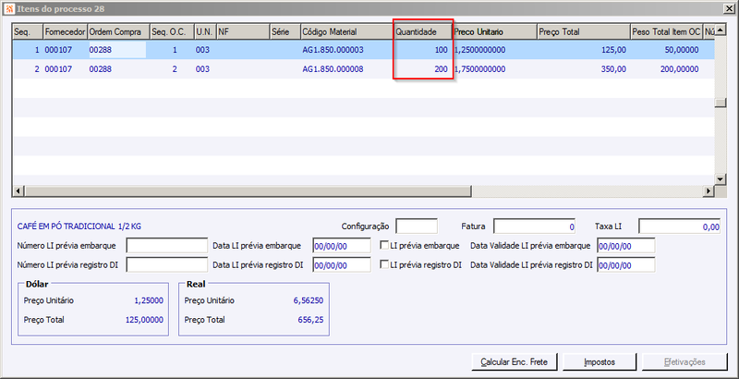739x379 pixels.
Task: Enable the LI prévia embarque checkbox
Action: point(384,246)
